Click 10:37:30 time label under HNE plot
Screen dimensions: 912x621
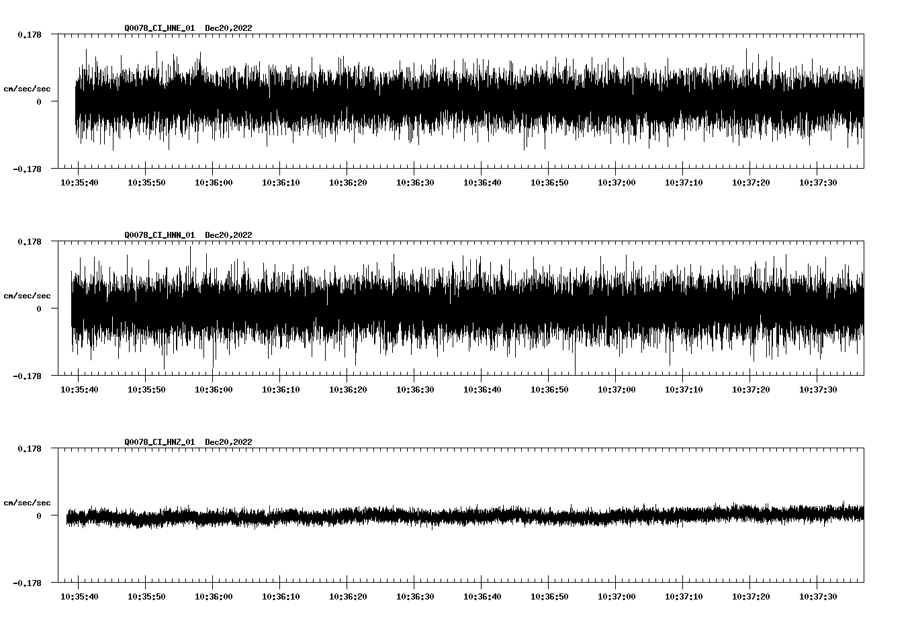coord(818,183)
